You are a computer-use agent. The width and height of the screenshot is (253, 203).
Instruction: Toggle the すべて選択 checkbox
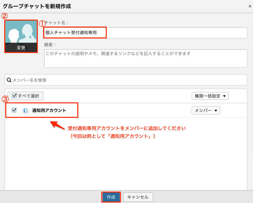click(x=14, y=96)
